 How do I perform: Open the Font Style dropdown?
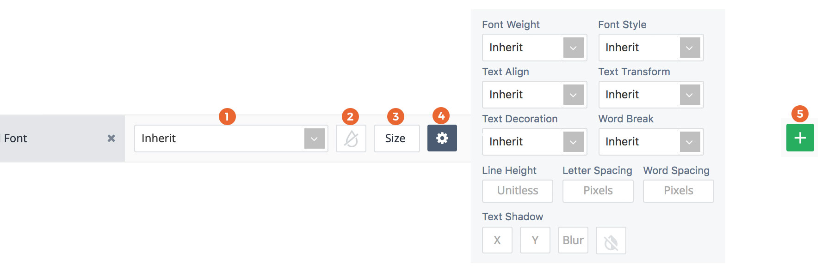651,48
